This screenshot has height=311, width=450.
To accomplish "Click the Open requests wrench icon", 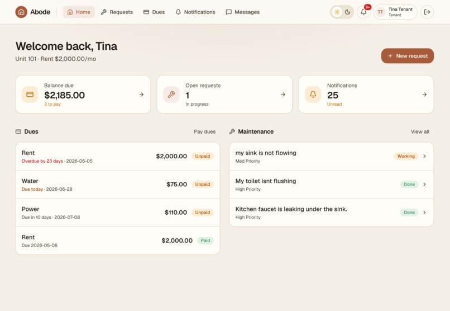I will [171, 95].
